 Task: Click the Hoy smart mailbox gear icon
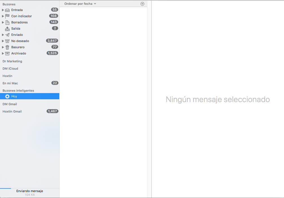click(7, 96)
